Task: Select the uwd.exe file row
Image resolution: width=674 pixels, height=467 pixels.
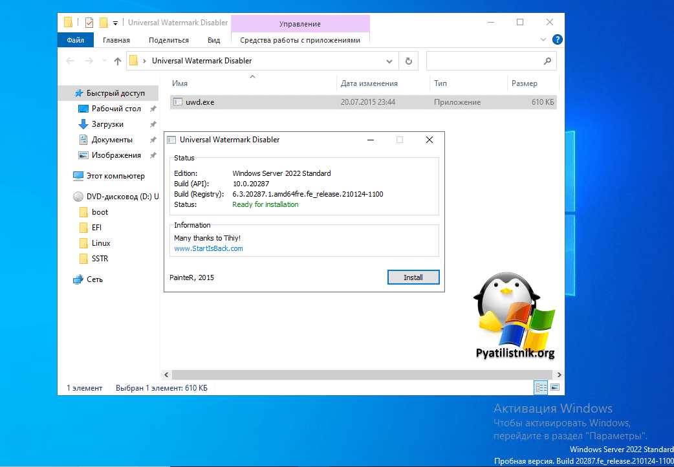Action: pyautogui.click(x=364, y=102)
